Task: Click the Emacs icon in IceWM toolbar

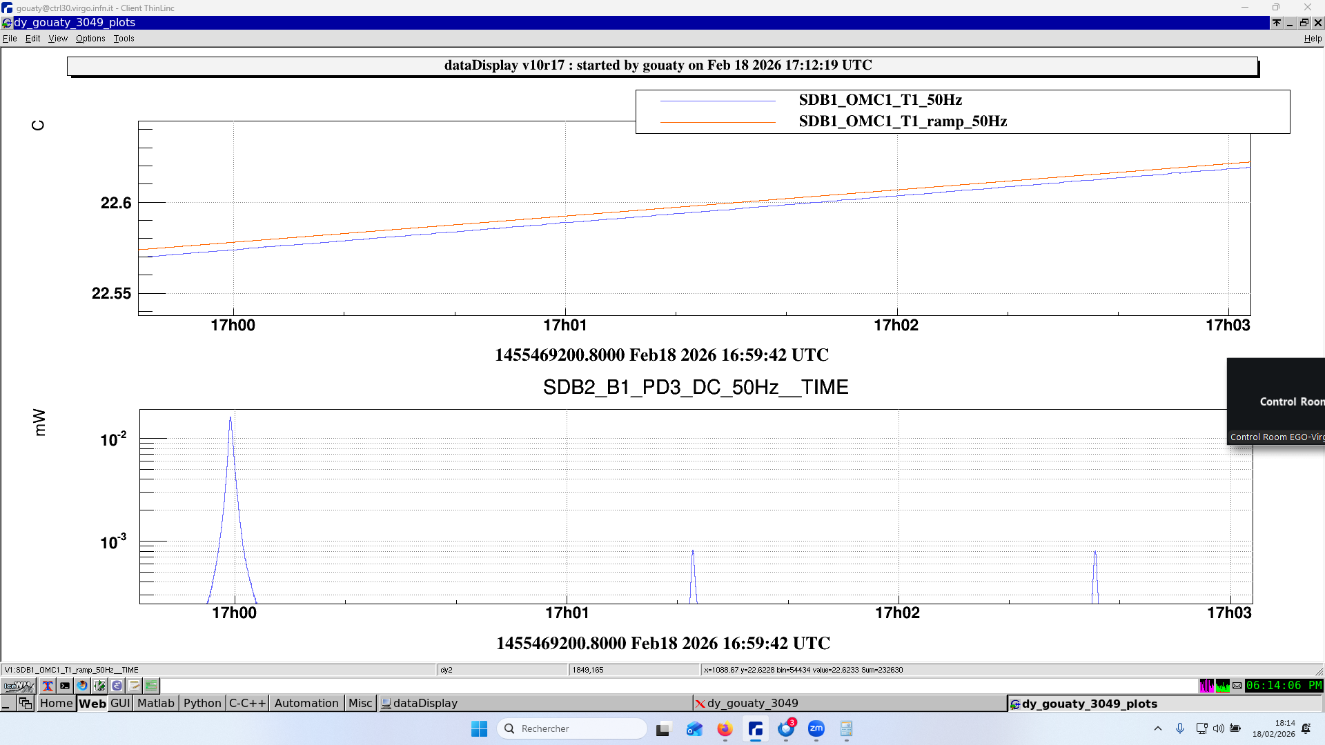Action: (x=117, y=686)
